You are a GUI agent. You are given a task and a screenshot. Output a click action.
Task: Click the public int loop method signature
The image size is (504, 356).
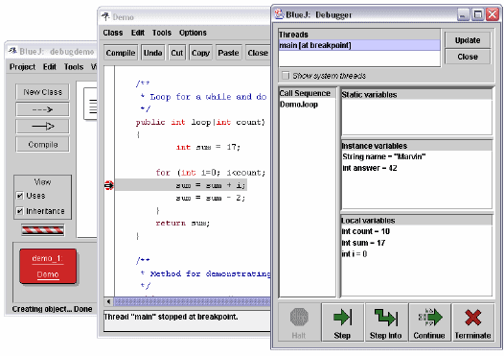(x=200, y=122)
